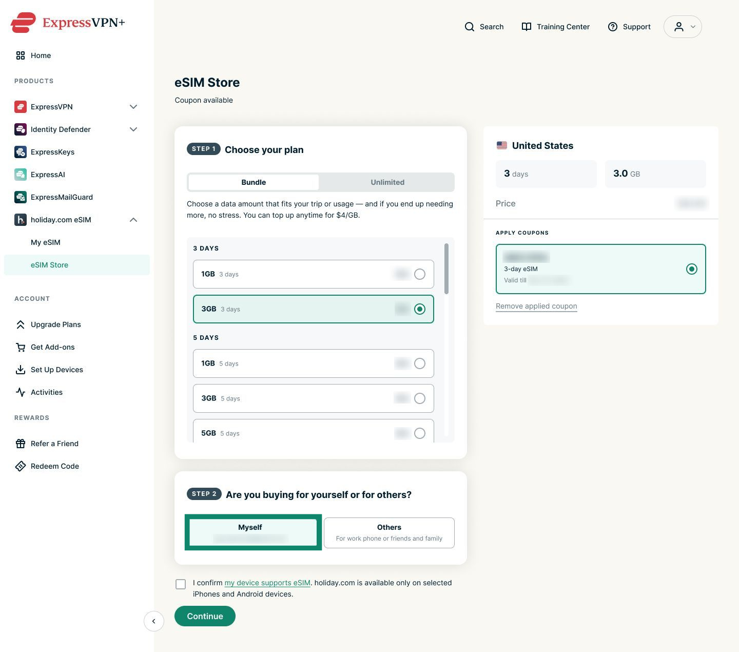Click the ExpressMailGuard product icon

21,197
